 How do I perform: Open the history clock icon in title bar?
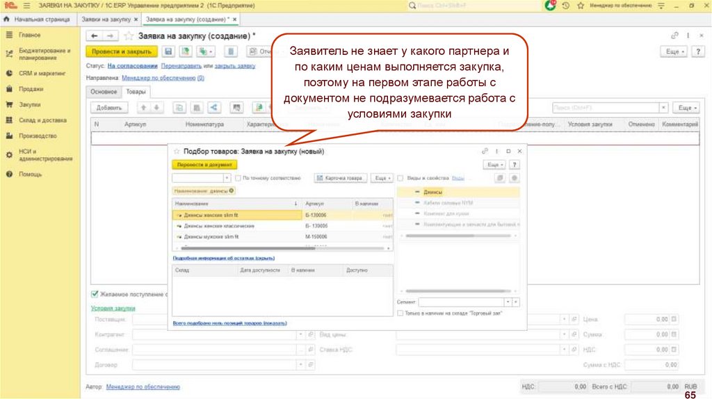[565, 6]
